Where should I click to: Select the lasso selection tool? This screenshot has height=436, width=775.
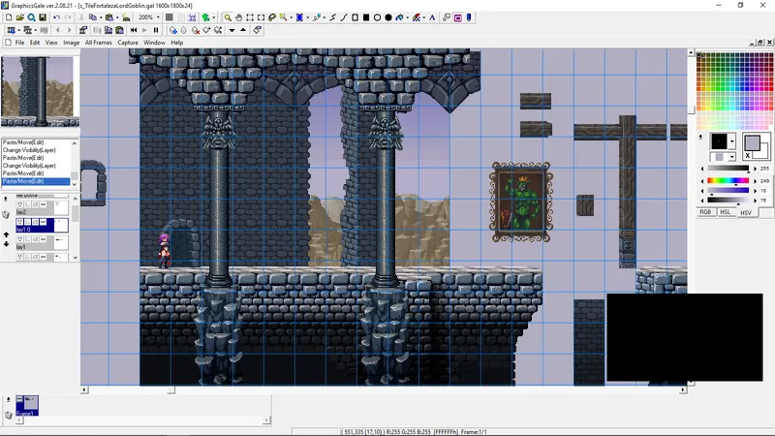(272, 17)
